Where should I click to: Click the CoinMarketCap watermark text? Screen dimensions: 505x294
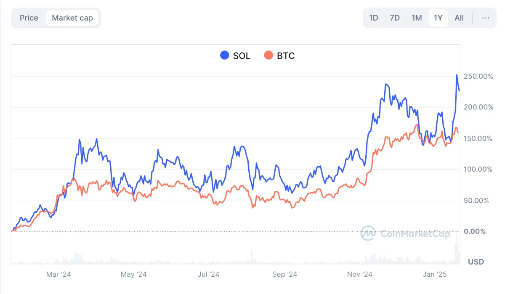click(x=415, y=234)
